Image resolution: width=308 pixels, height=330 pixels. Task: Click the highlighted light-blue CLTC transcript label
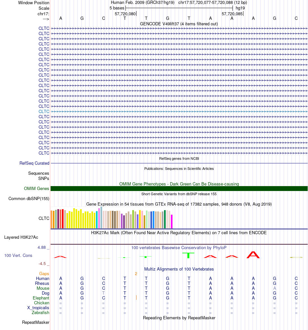[44, 111]
